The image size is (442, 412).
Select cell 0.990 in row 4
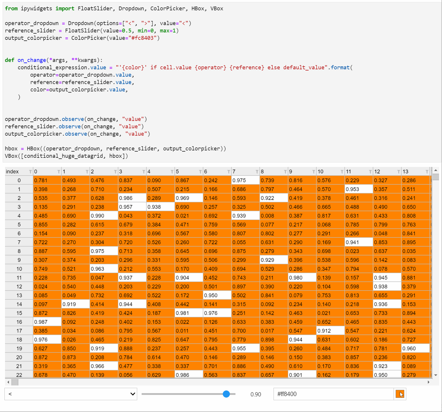pyautogui.click(x=104, y=216)
